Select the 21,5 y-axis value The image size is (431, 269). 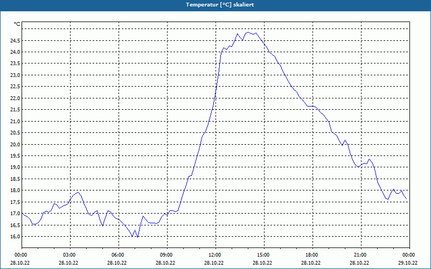(x=15, y=110)
